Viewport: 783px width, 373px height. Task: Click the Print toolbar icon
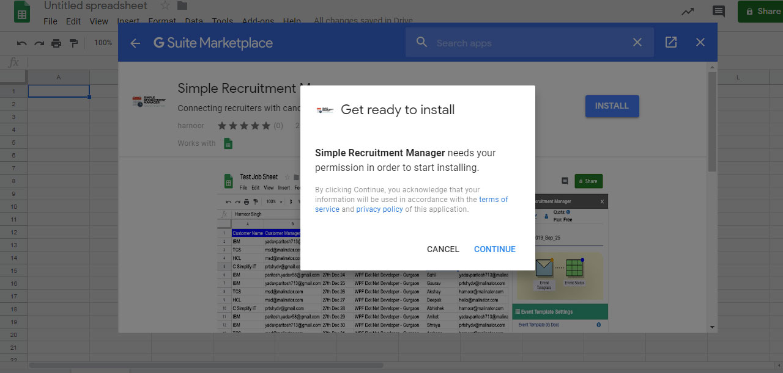56,43
